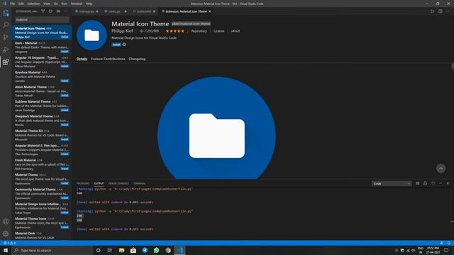Open the Repository link
454x255 pixels.
pyautogui.click(x=199, y=31)
